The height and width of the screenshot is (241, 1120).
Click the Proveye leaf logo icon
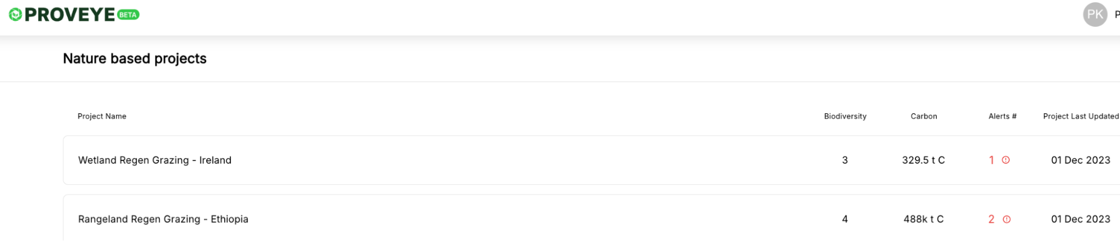16,15
